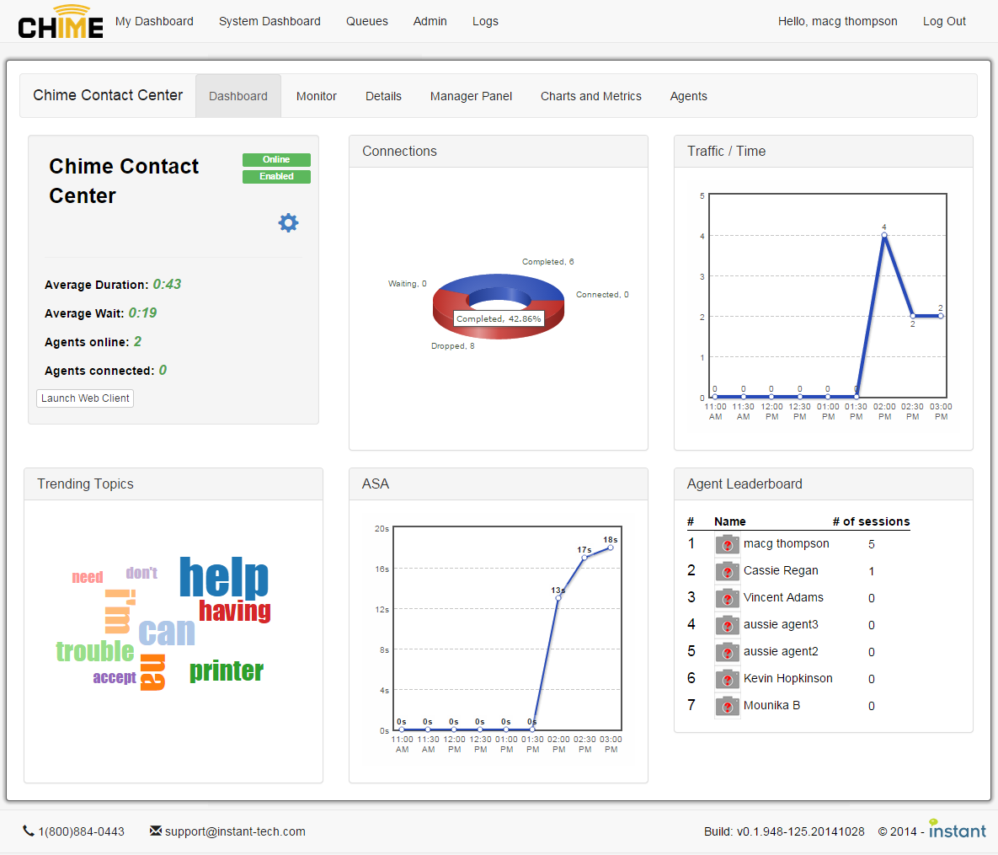The image size is (998, 855).
Task: Click the settings gear icon
Action: point(288,222)
